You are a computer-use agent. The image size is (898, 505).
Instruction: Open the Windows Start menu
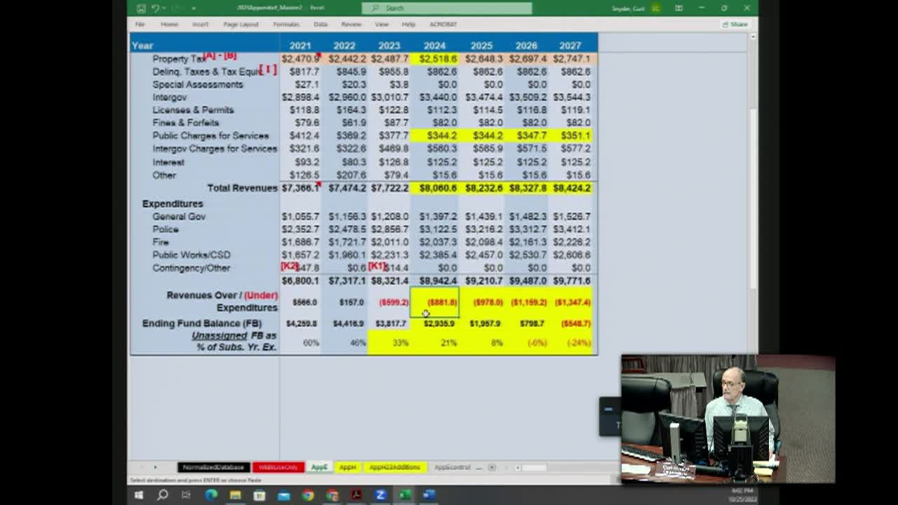138,495
